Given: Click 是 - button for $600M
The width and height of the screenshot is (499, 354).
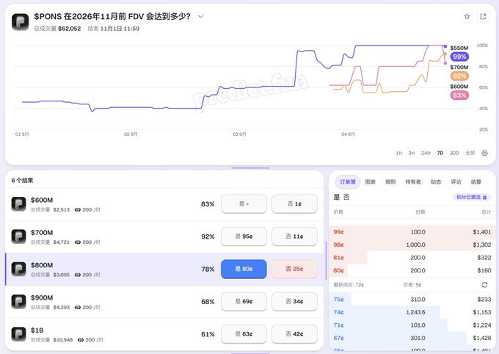Looking at the screenshot, I should coord(244,203).
